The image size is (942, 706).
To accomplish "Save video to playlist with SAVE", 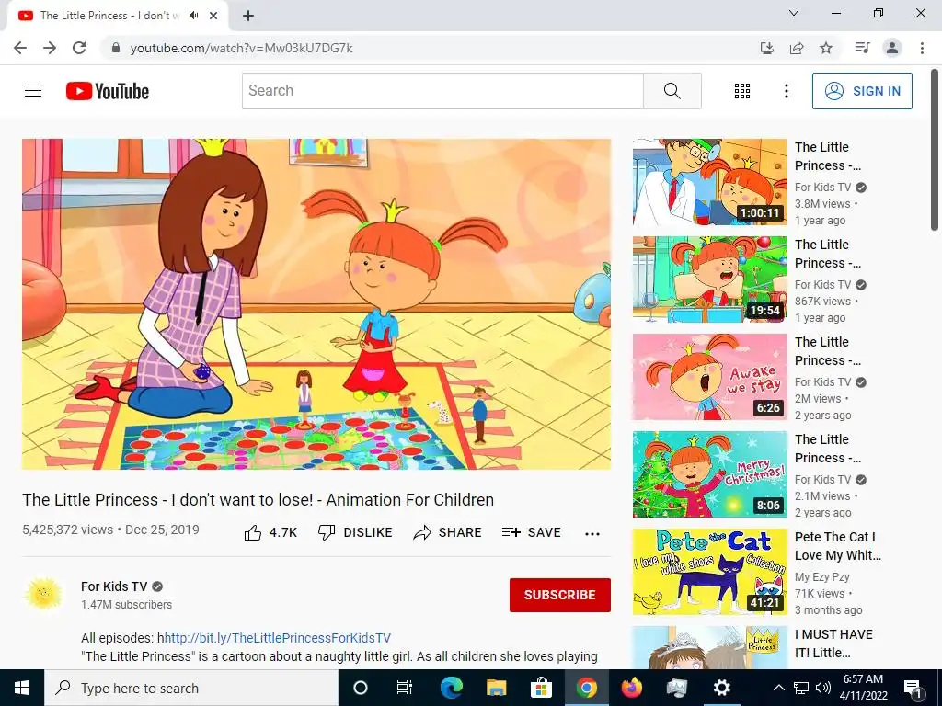I will coord(531,532).
